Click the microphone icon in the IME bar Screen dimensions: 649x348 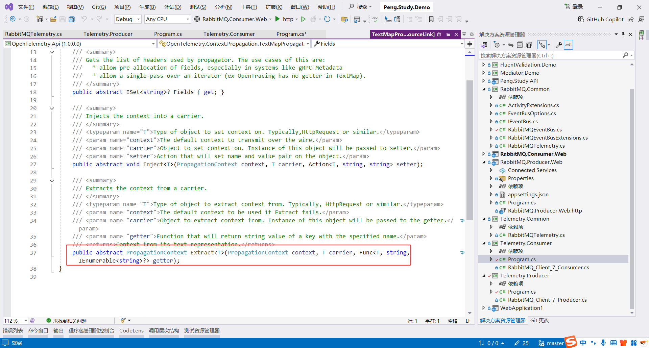click(x=603, y=343)
